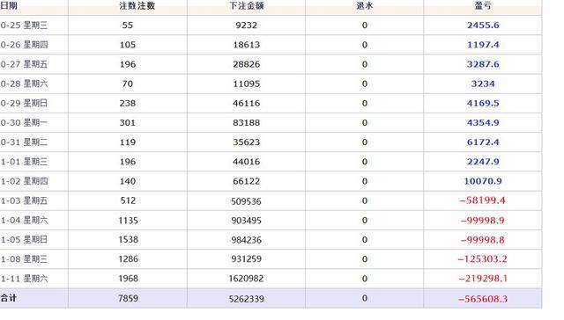Select bet amount 903495
Screen dimensions: 564x320
point(247,221)
